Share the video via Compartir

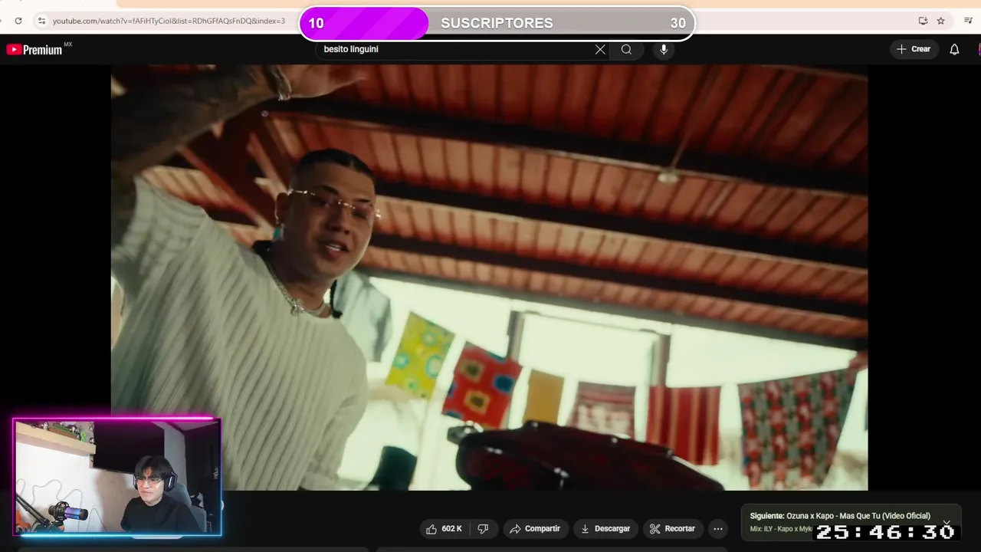535,528
